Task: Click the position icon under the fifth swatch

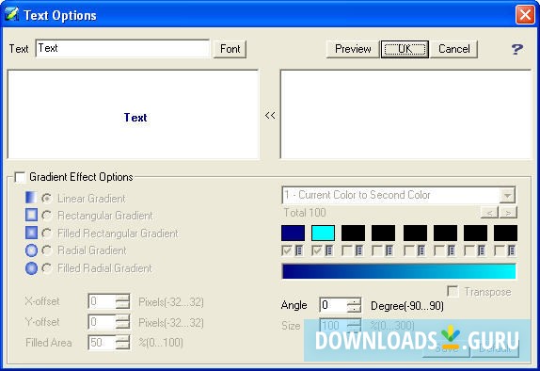Action: pos(421,250)
